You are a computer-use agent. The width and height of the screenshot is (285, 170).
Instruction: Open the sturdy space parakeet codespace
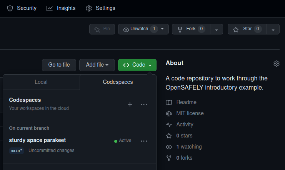(x=37, y=140)
